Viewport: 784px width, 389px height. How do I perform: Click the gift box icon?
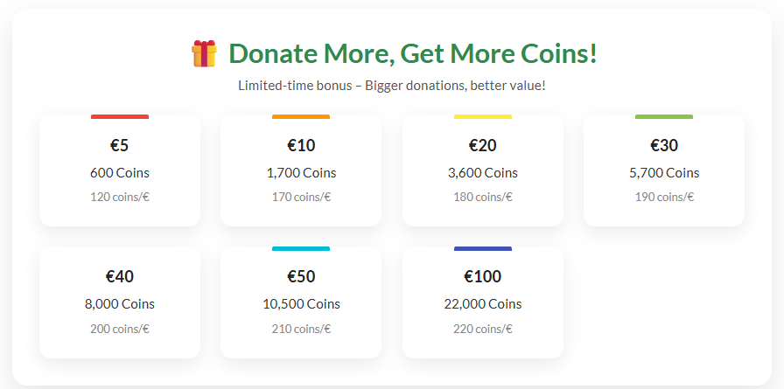(x=204, y=54)
